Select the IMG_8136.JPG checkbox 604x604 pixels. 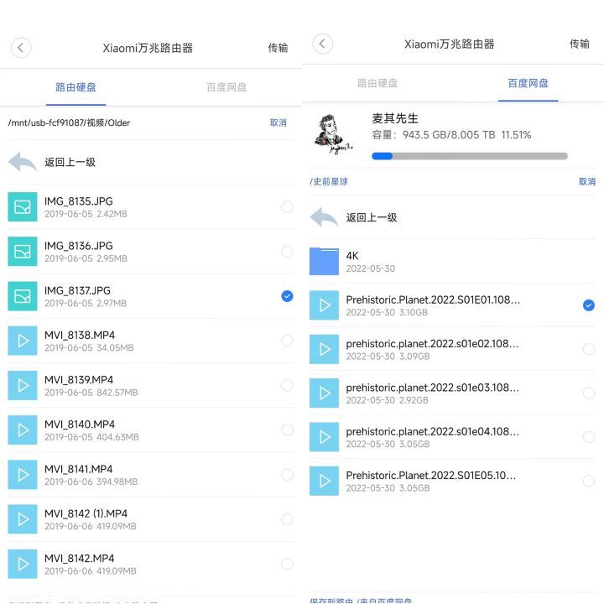click(x=287, y=251)
